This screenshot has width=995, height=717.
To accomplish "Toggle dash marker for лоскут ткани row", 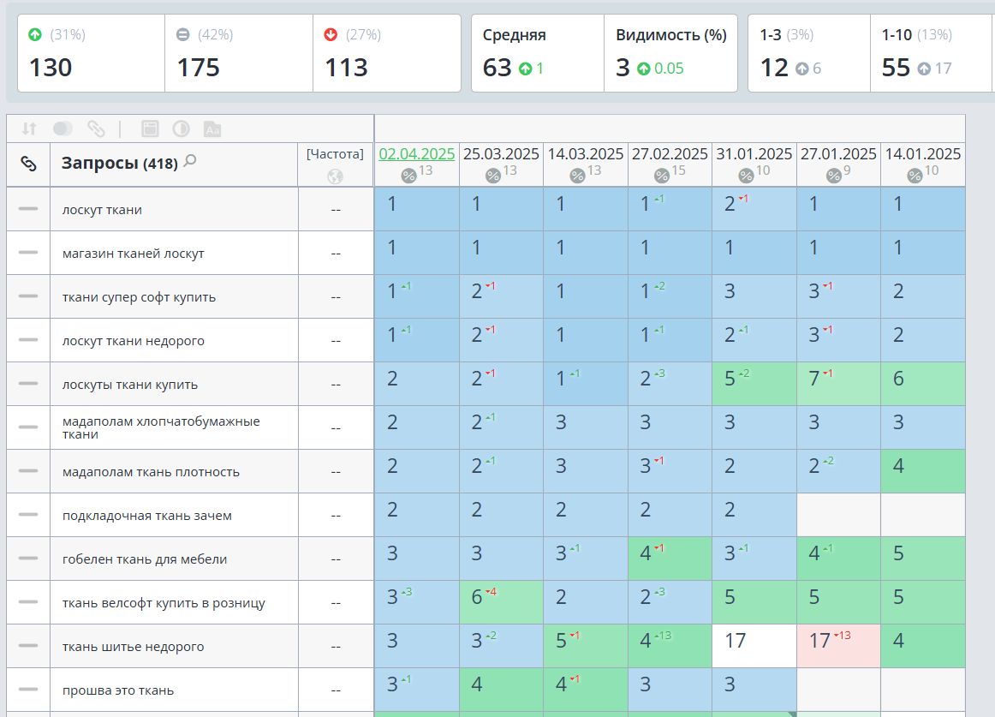I will [28, 209].
